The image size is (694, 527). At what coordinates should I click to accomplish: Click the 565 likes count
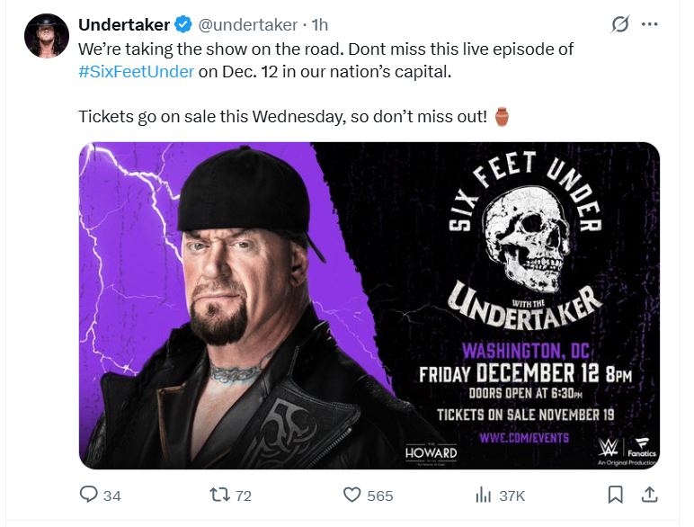[x=380, y=495]
